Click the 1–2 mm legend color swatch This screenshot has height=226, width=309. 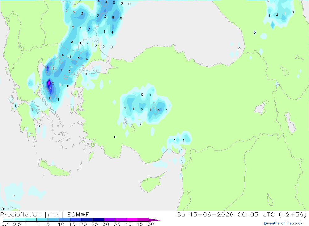(x=31, y=220)
